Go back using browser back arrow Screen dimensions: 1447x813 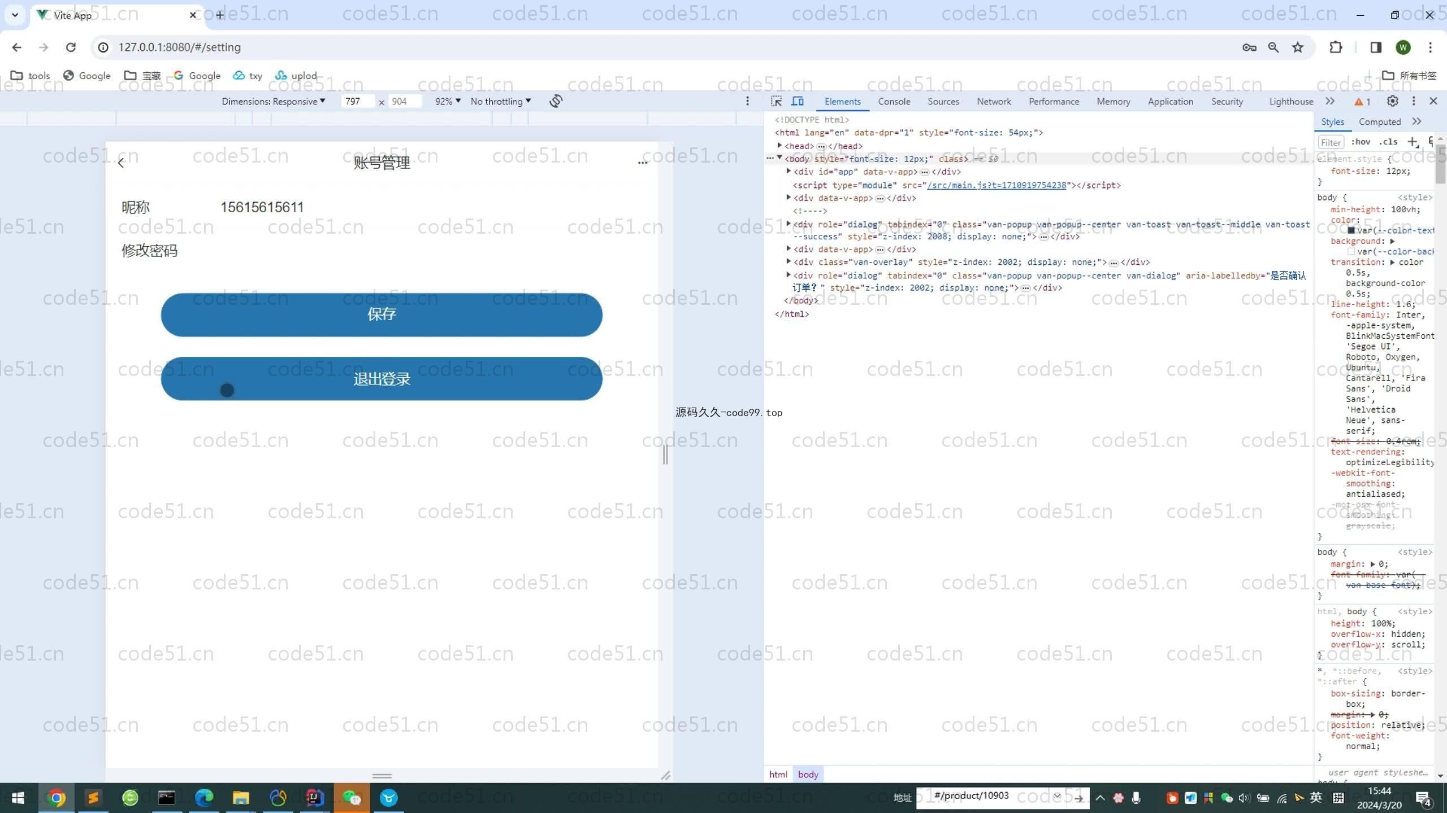click(x=16, y=47)
